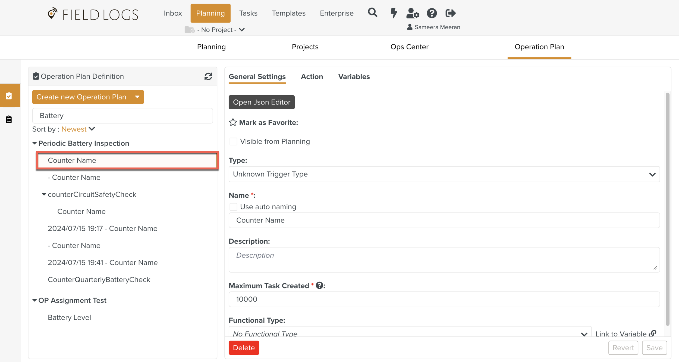Switch to the Variables tab
679x362 pixels.
(354, 77)
